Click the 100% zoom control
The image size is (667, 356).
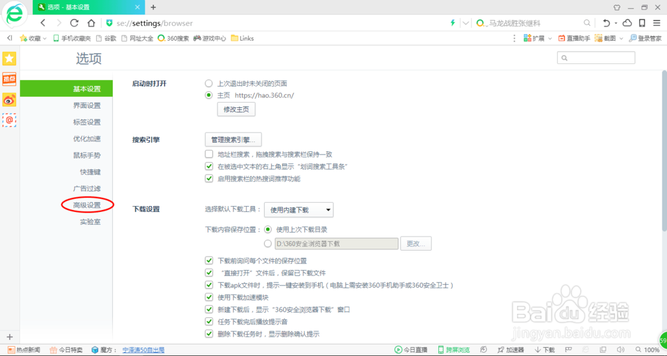click(x=648, y=350)
